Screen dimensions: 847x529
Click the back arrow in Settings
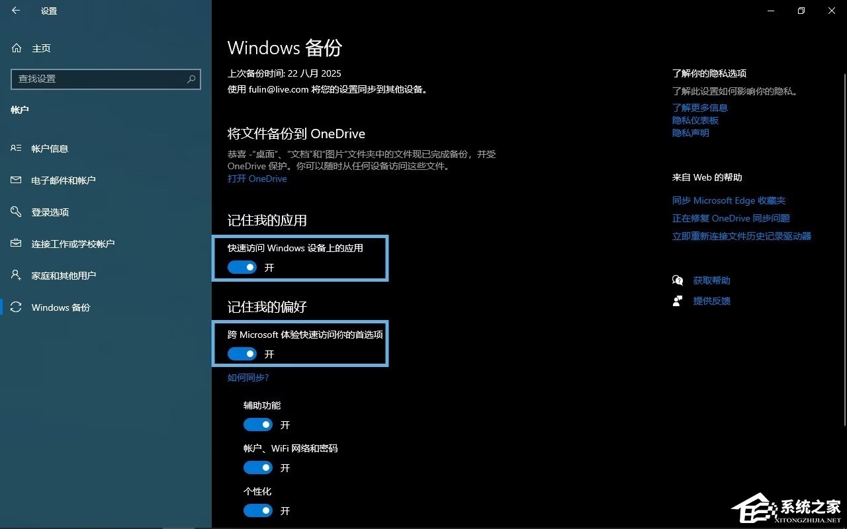click(x=15, y=11)
